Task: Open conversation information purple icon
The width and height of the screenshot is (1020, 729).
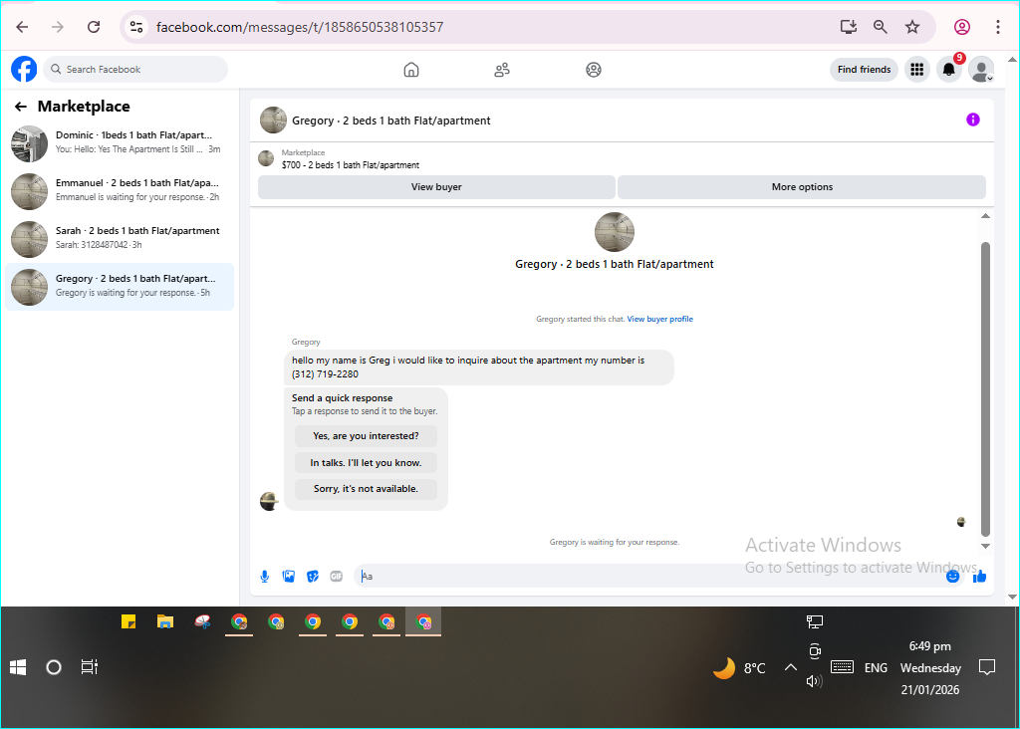Action: (x=972, y=120)
